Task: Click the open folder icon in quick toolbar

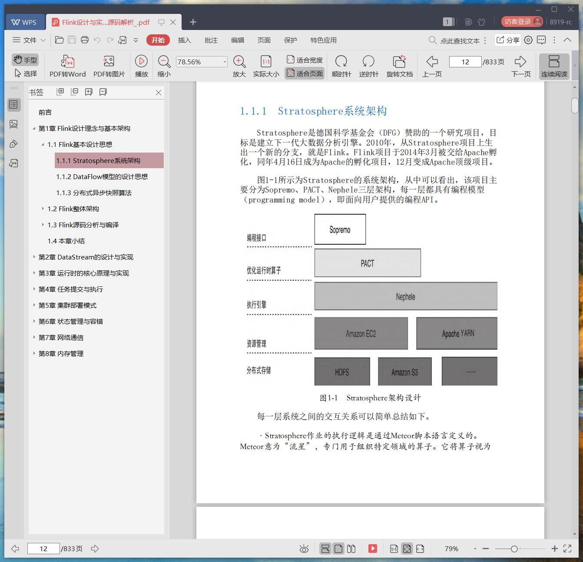Action: (60, 40)
